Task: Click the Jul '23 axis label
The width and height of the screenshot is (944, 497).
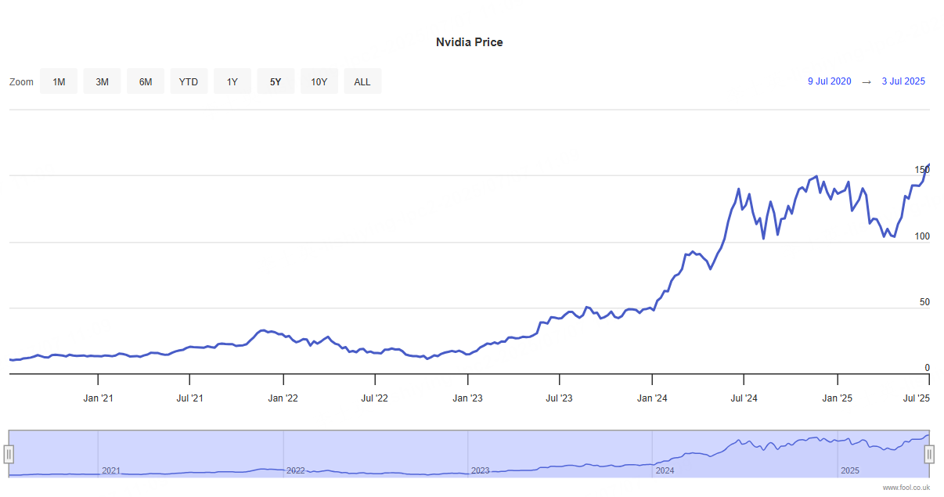Action: click(x=559, y=398)
